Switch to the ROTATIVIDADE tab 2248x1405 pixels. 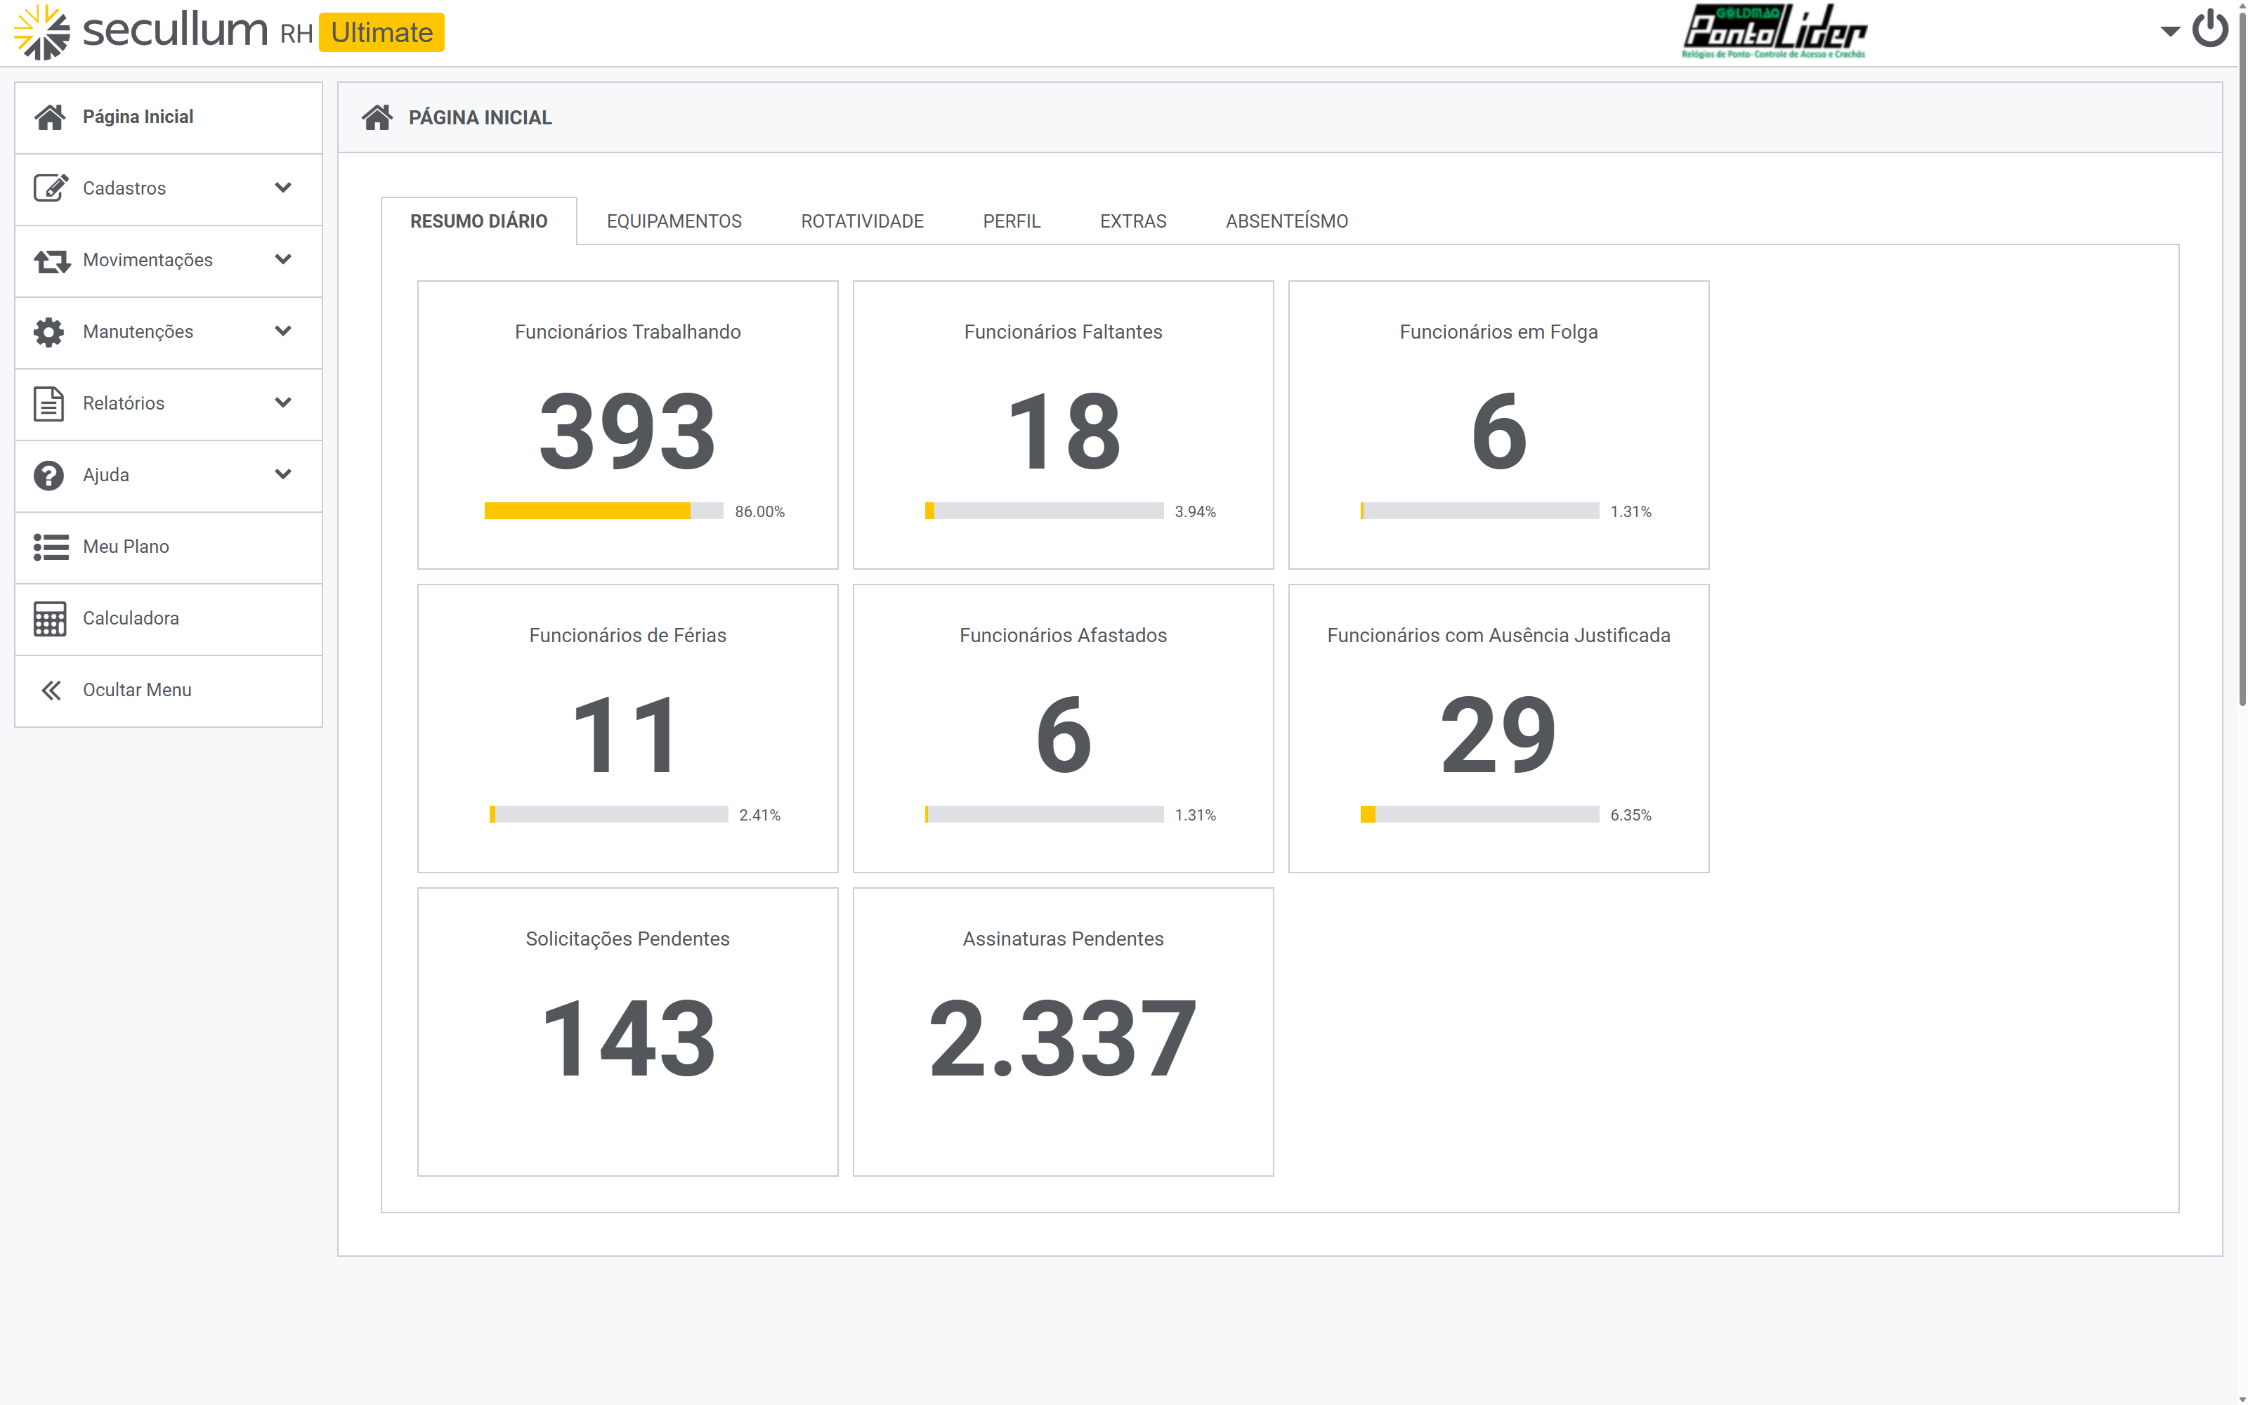point(862,221)
